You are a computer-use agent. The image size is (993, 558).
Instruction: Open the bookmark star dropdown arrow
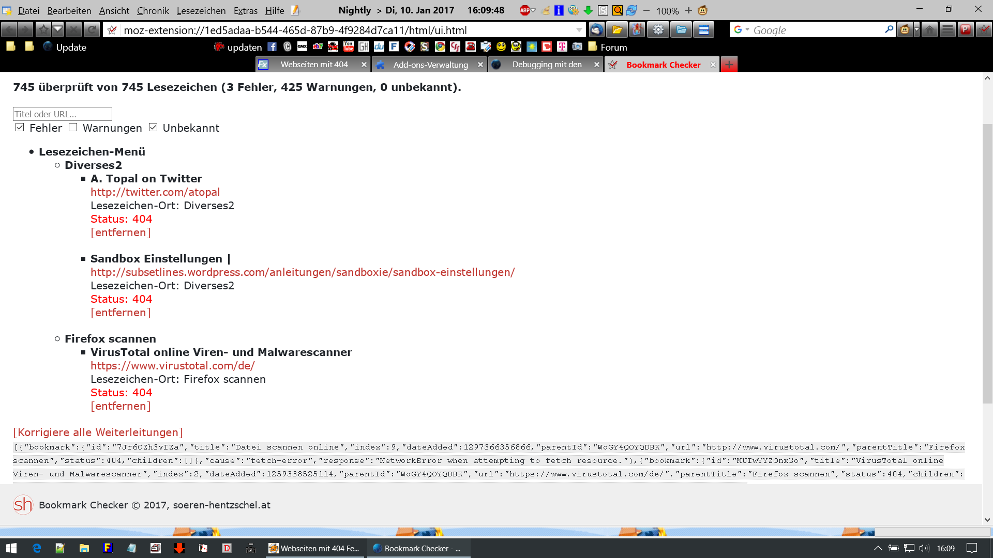tap(58, 30)
